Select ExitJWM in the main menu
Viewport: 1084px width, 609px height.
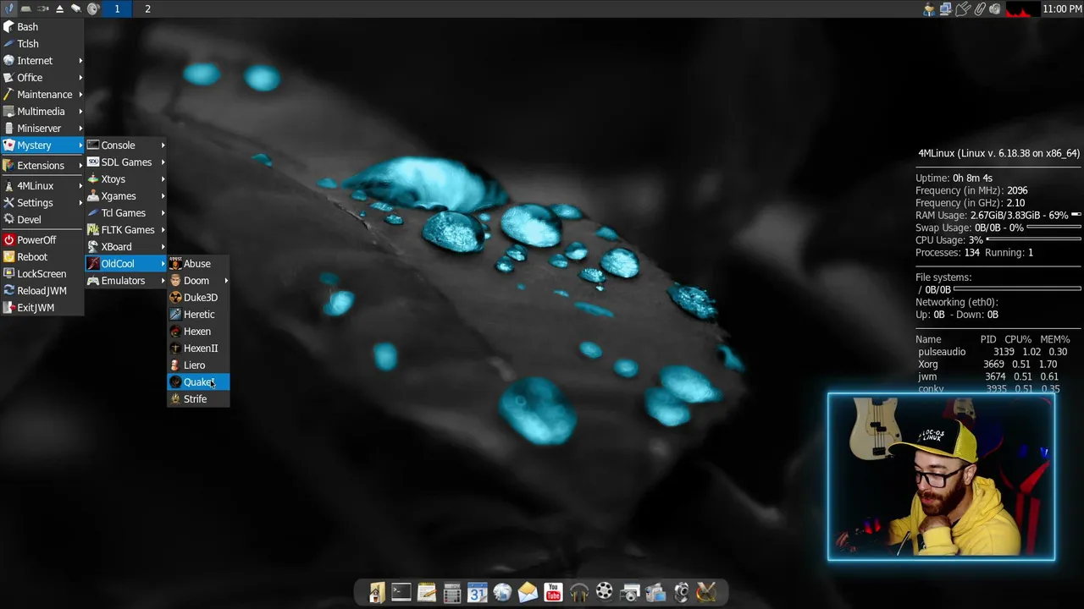point(42,308)
